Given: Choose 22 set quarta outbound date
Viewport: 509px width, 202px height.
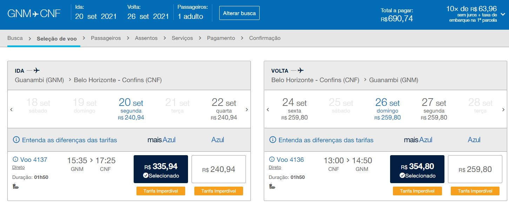Looking at the screenshot, I should pos(224,109).
